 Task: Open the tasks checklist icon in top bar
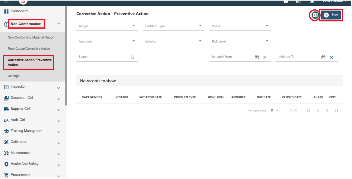(298, 2)
